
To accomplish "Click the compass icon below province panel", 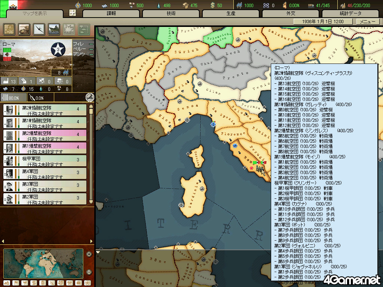I will click(x=90, y=98).
